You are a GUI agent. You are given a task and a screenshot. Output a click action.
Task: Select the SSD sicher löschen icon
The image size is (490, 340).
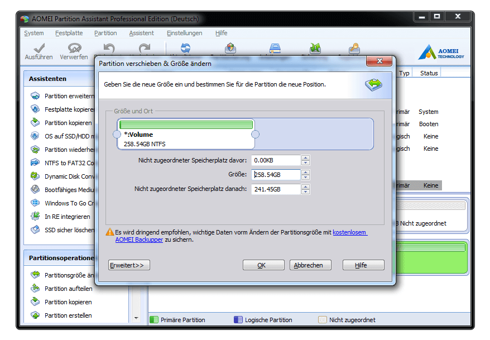coord(35,229)
